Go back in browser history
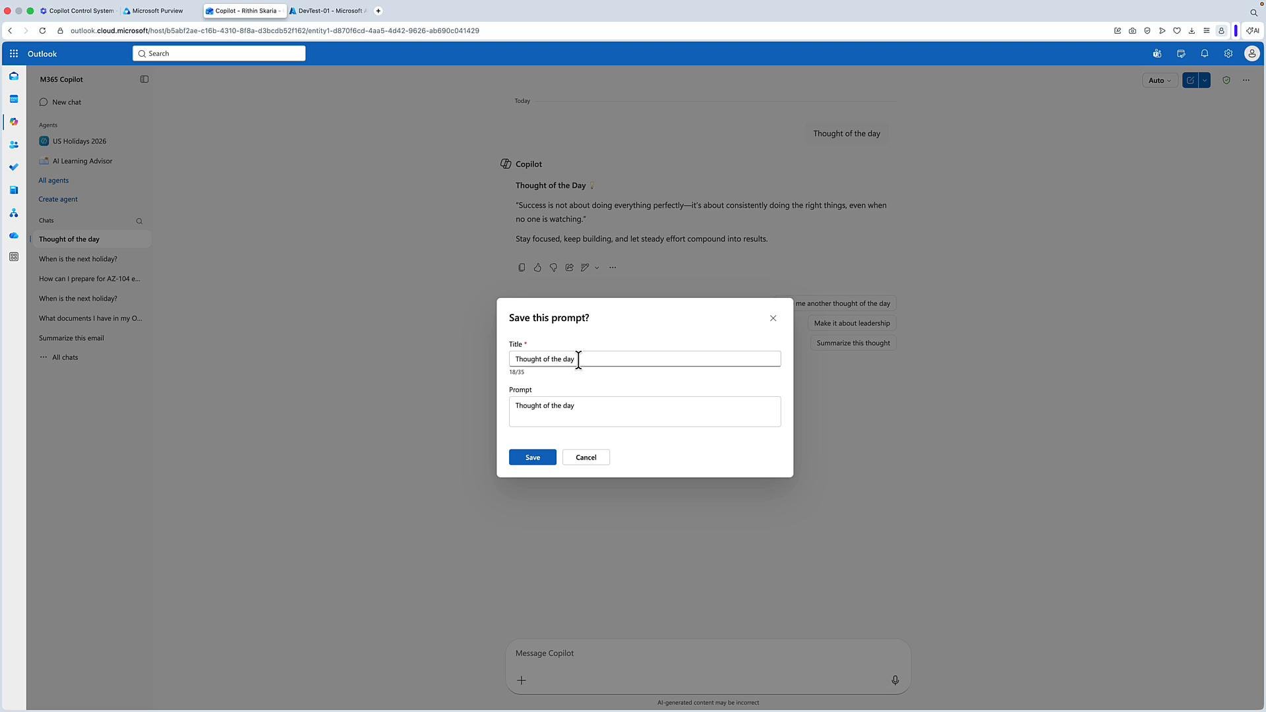 coord(10,31)
